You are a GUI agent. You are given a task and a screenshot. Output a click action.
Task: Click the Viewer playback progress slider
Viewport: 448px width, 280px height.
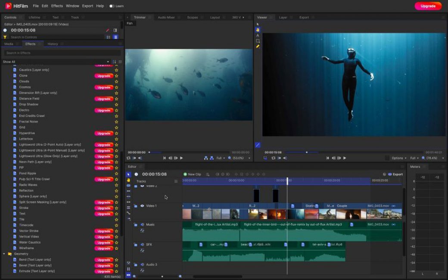point(307,152)
